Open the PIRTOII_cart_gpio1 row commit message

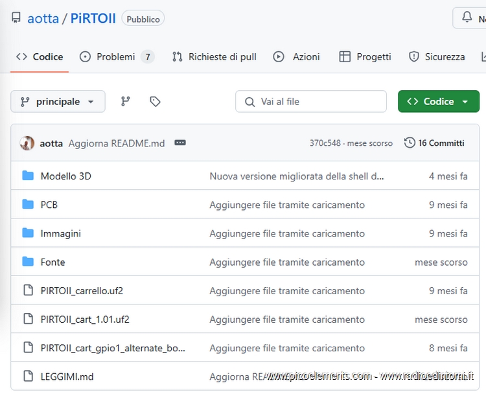(287, 348)
